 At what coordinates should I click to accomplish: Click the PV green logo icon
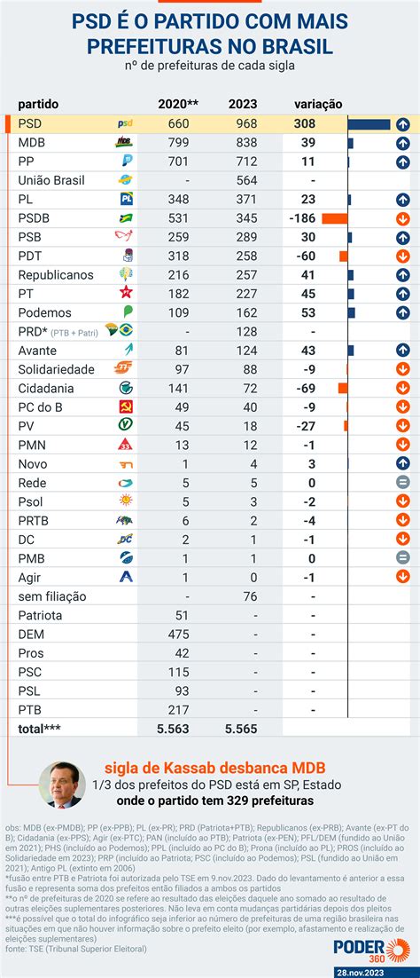126,425
